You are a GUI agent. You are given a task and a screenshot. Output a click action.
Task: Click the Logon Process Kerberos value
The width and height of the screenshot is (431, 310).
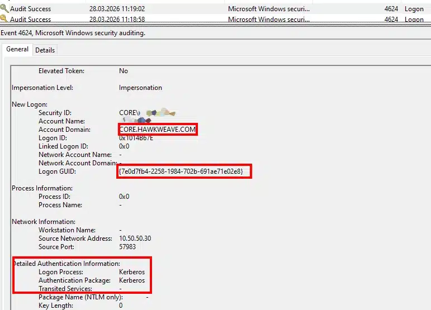132,272
